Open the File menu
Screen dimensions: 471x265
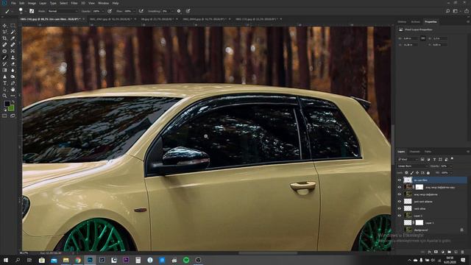click(x=13, y=3)
